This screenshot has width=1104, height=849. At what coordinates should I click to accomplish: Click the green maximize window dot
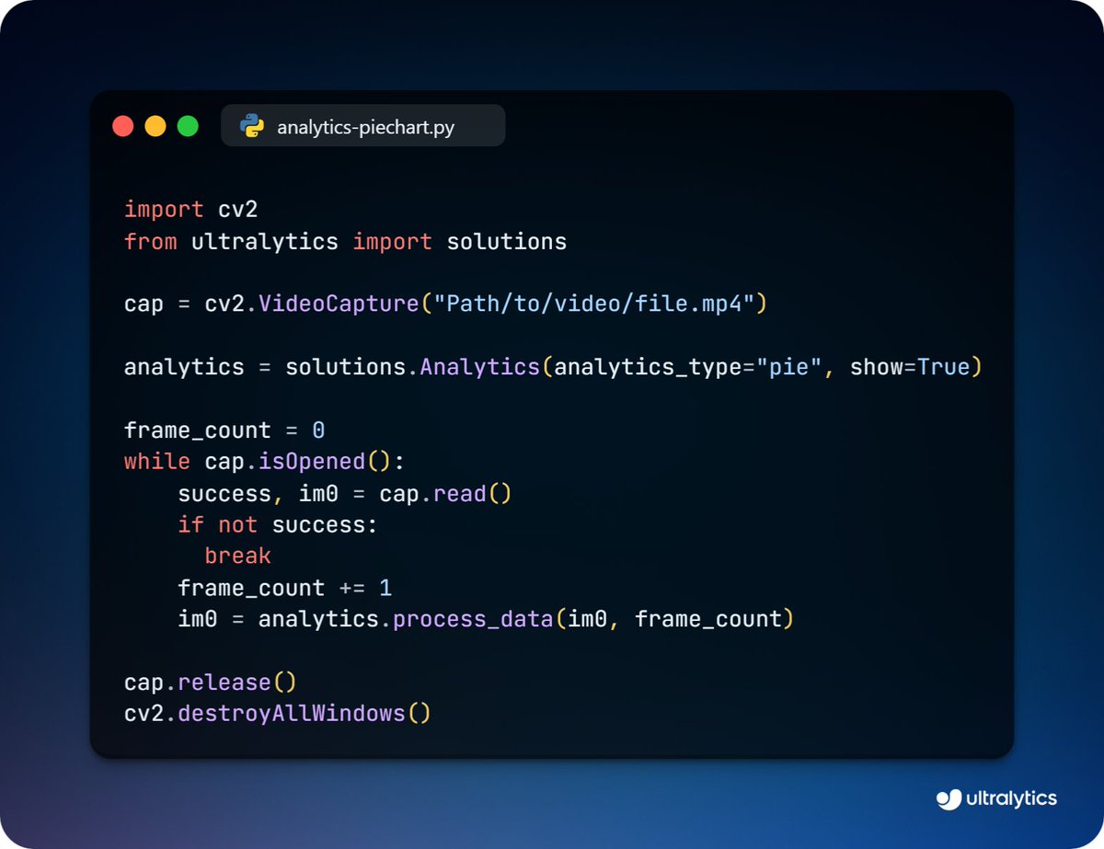point(188,126)
